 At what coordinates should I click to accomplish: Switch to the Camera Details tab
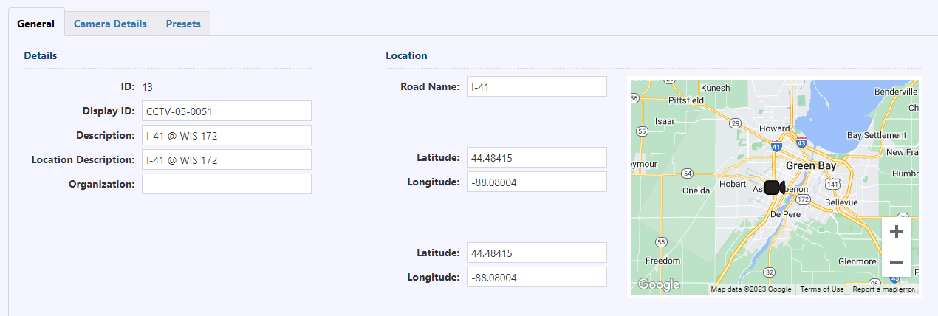coord(110,24)
